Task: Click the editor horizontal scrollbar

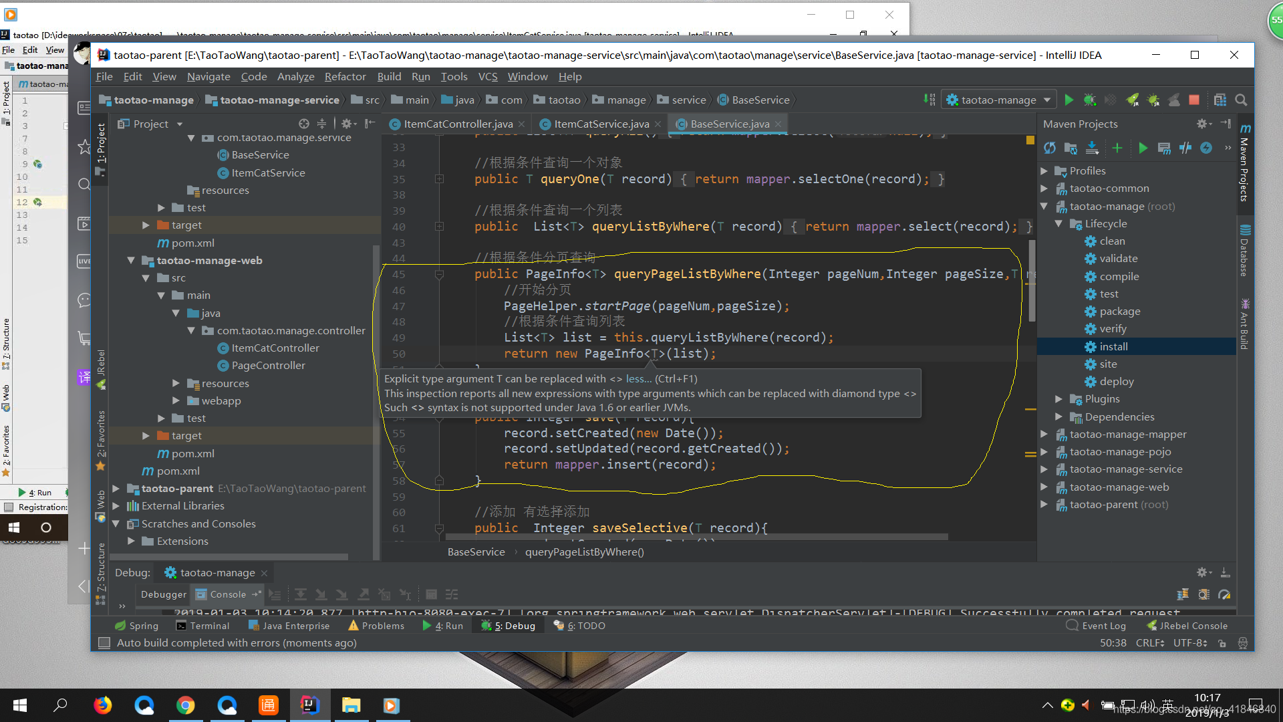Action: (696, 536)
